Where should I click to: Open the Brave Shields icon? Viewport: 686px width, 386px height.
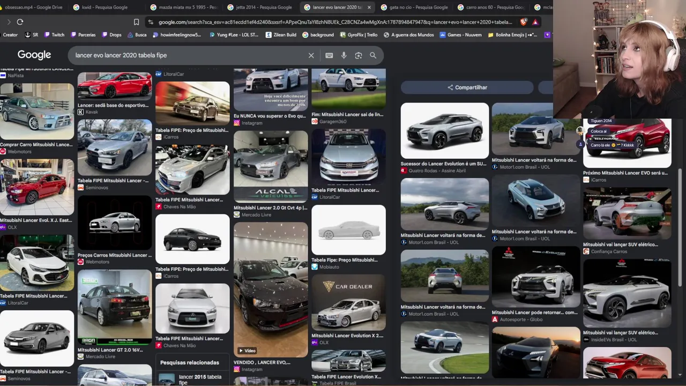pos(524,22)
